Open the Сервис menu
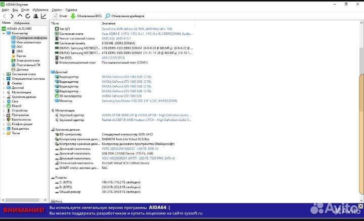Viewport: 364px width, 221px height. (x=57, y=10)
